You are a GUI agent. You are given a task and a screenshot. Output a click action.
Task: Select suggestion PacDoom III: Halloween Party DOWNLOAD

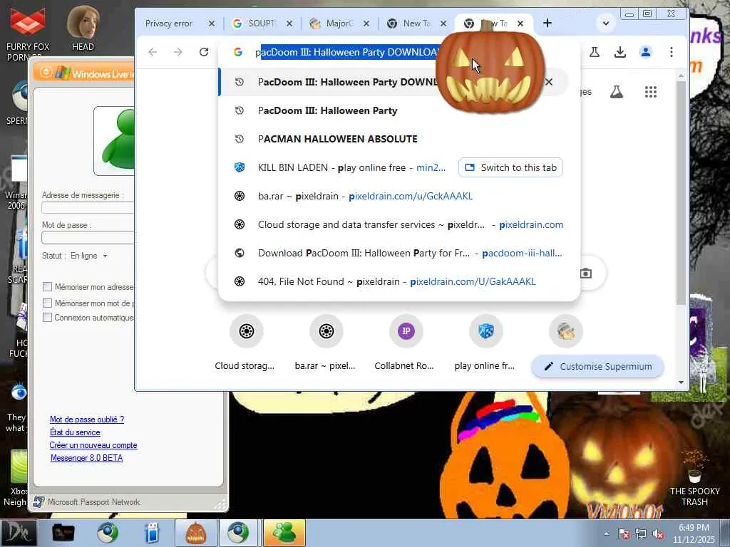pyautogui.click(x=347, y=82)
